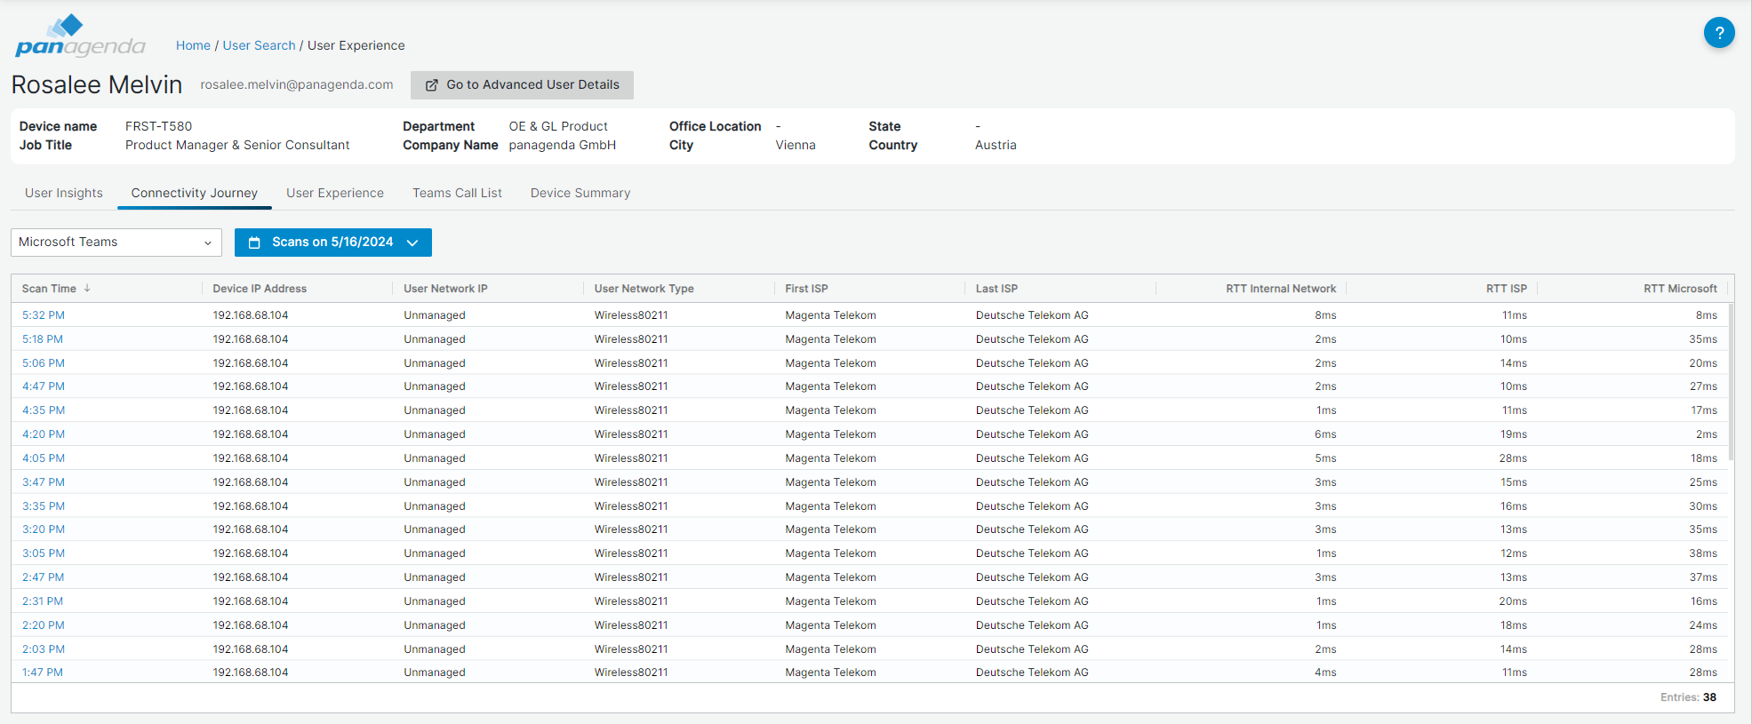
Task: Click the Scan Time sort arrow
Action: [87, 289]
